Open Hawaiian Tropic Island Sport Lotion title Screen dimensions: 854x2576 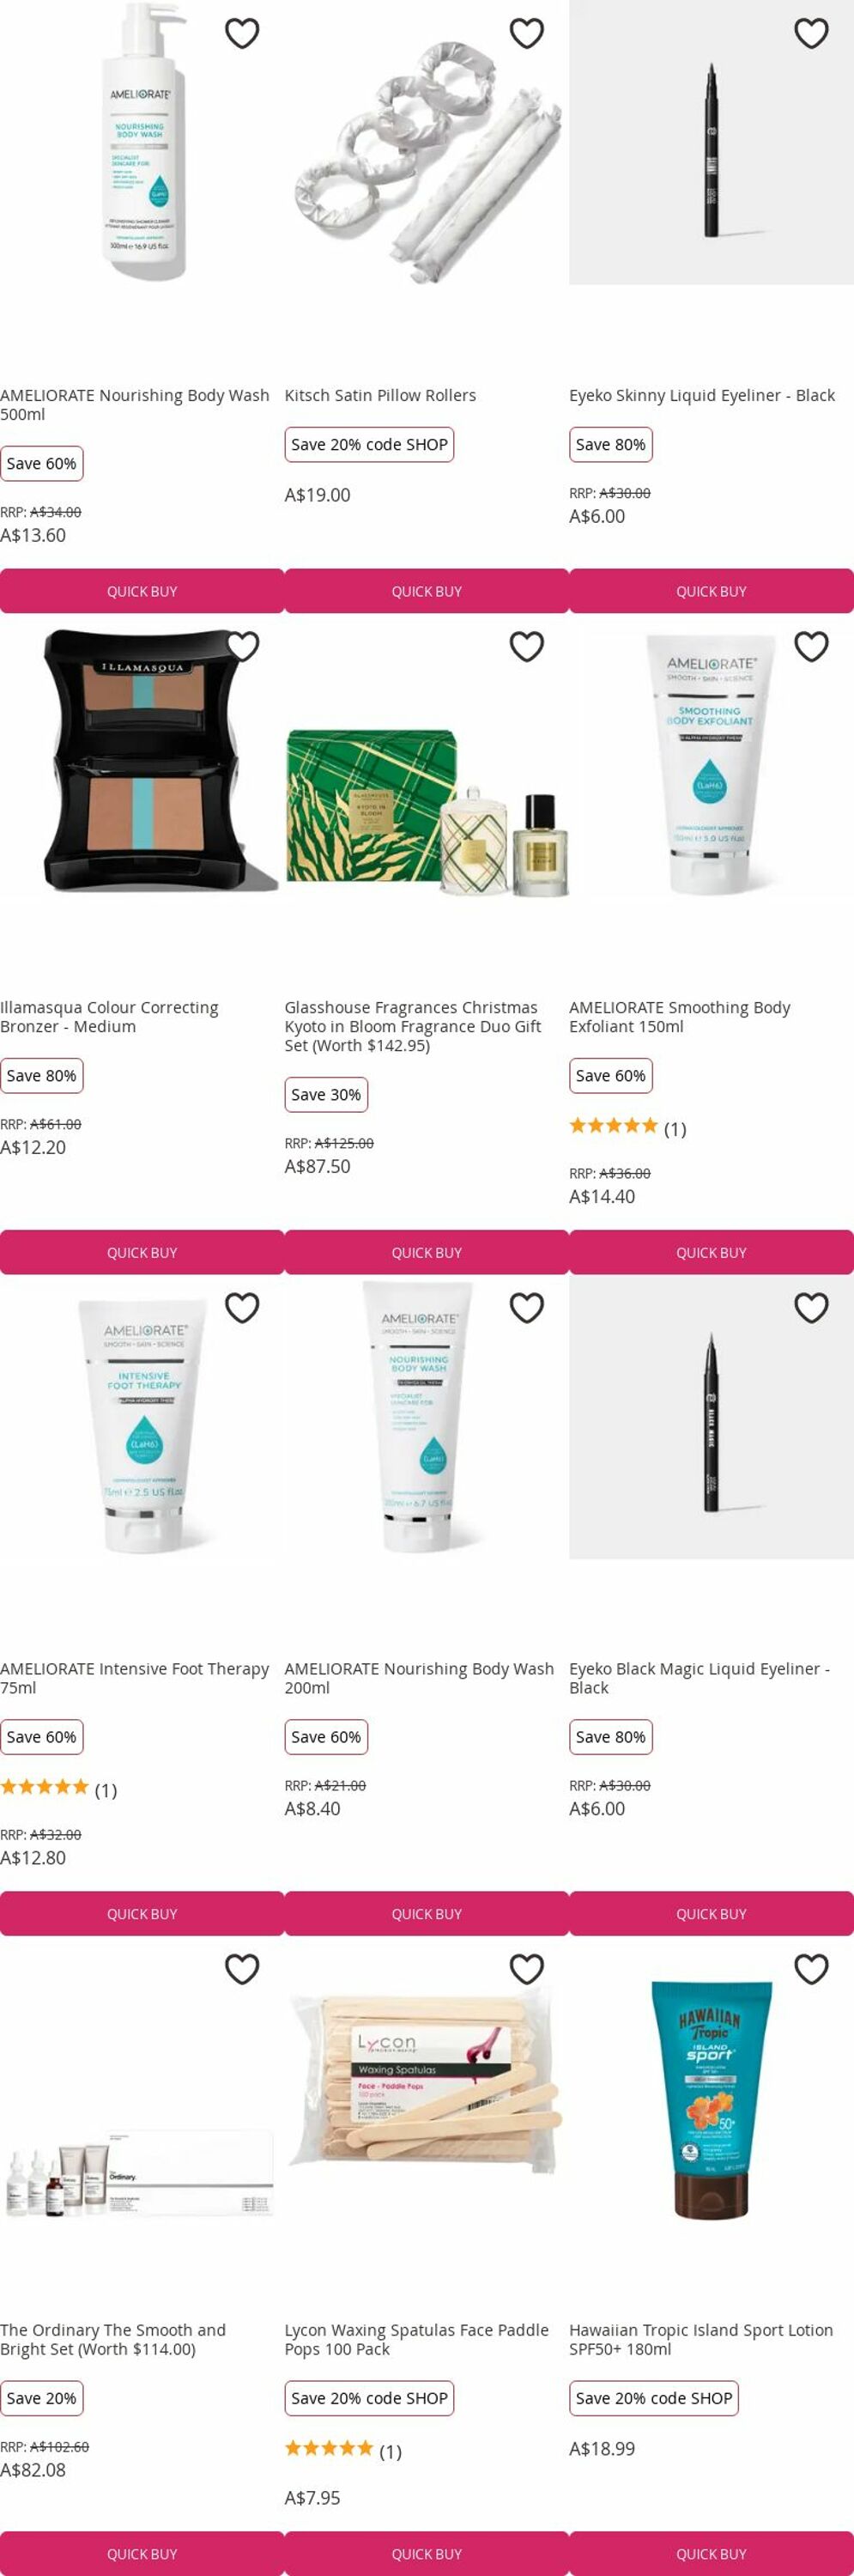(701, 2339)
